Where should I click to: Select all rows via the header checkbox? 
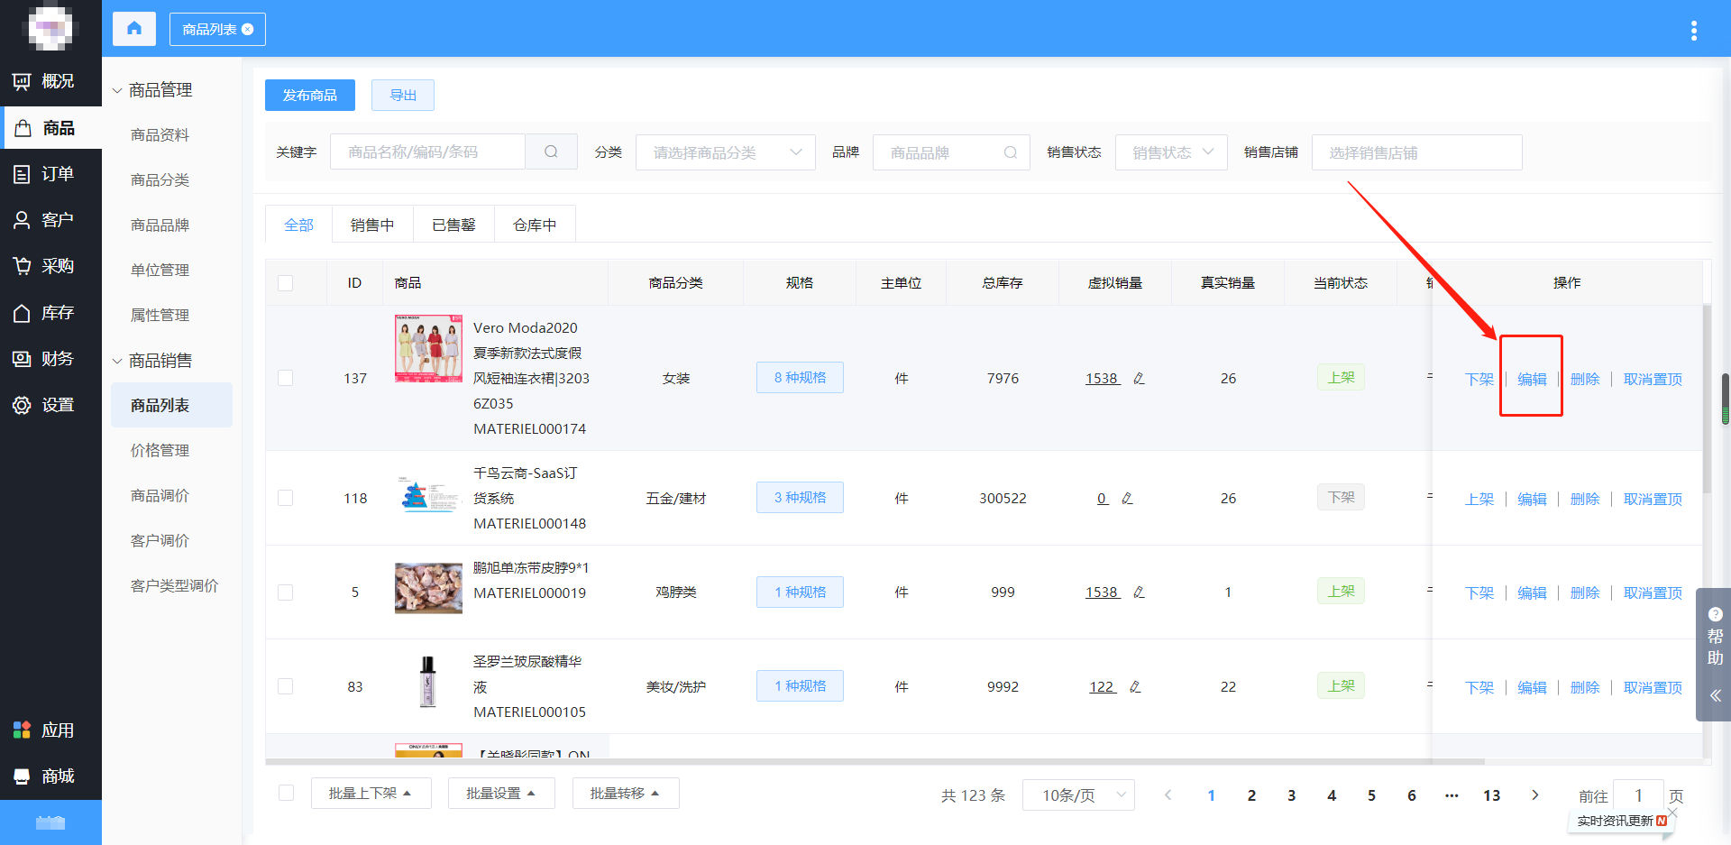[286, 283]
